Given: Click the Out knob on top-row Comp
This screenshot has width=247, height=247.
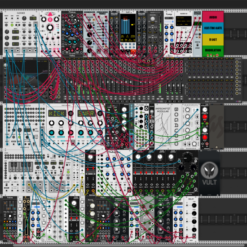Looking at the screenshot, I should (172, 27).
